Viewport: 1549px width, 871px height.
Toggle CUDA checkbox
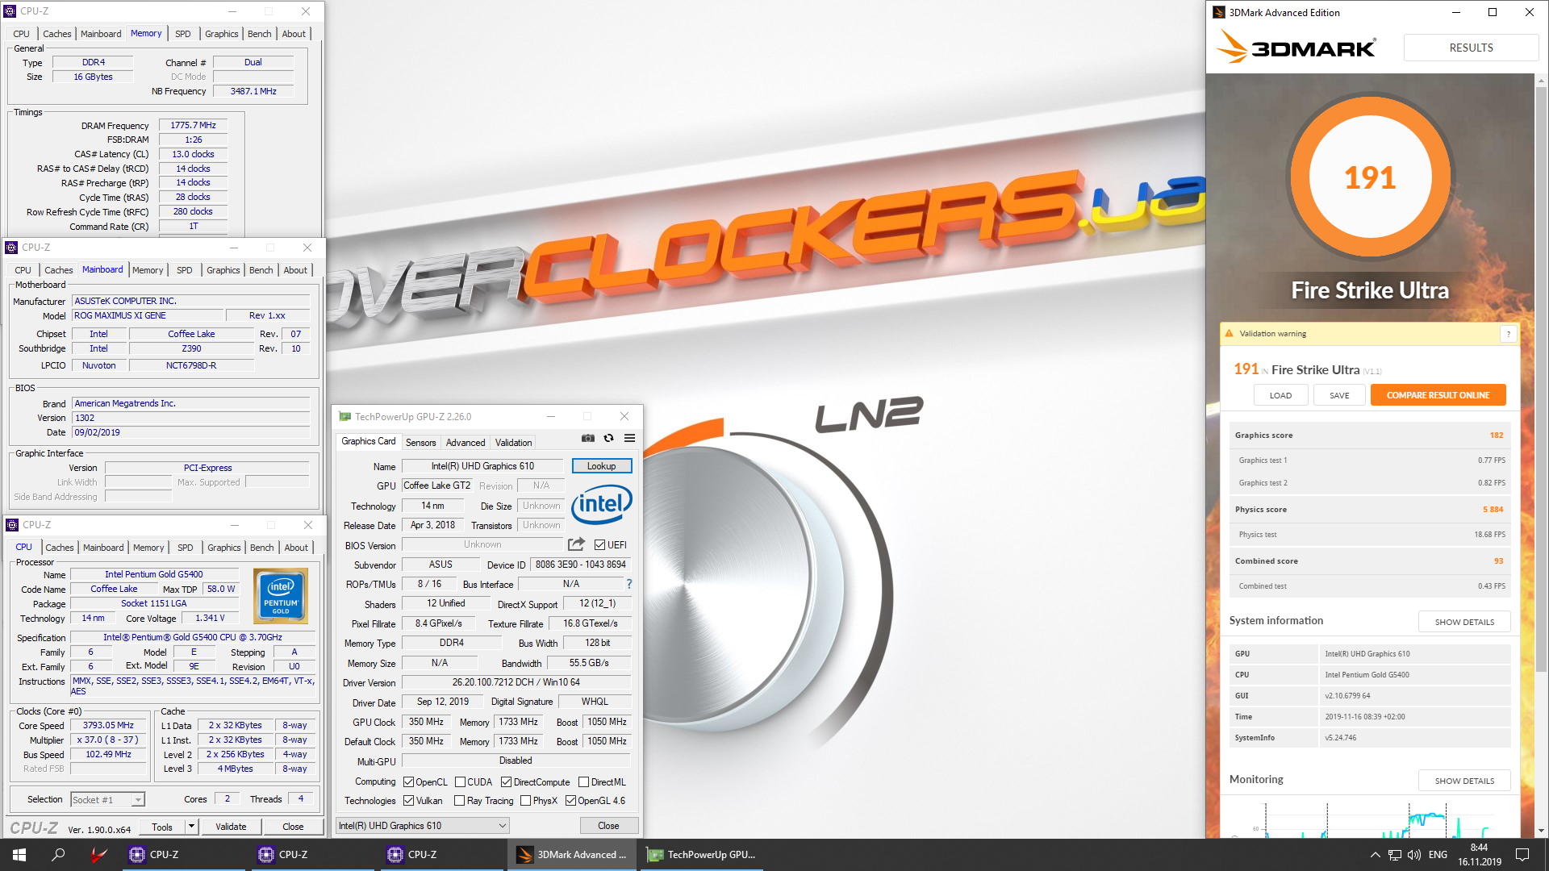click(460, 782)
